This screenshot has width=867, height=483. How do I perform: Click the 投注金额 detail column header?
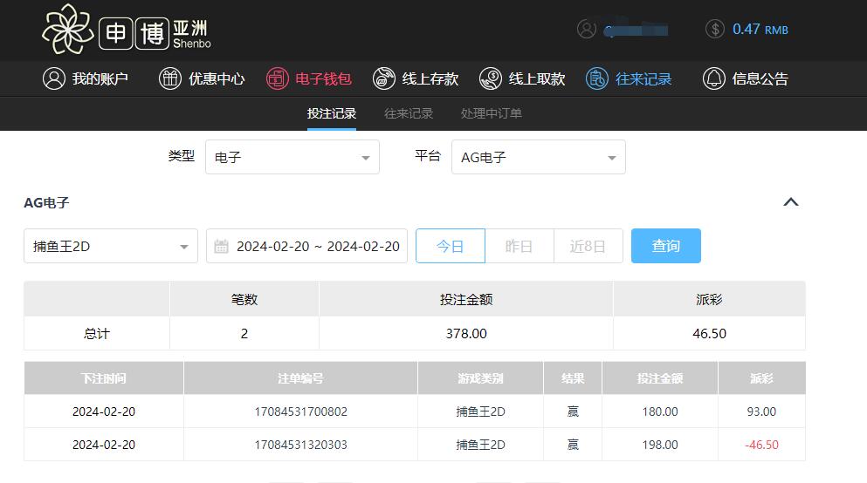pos(660,378)
